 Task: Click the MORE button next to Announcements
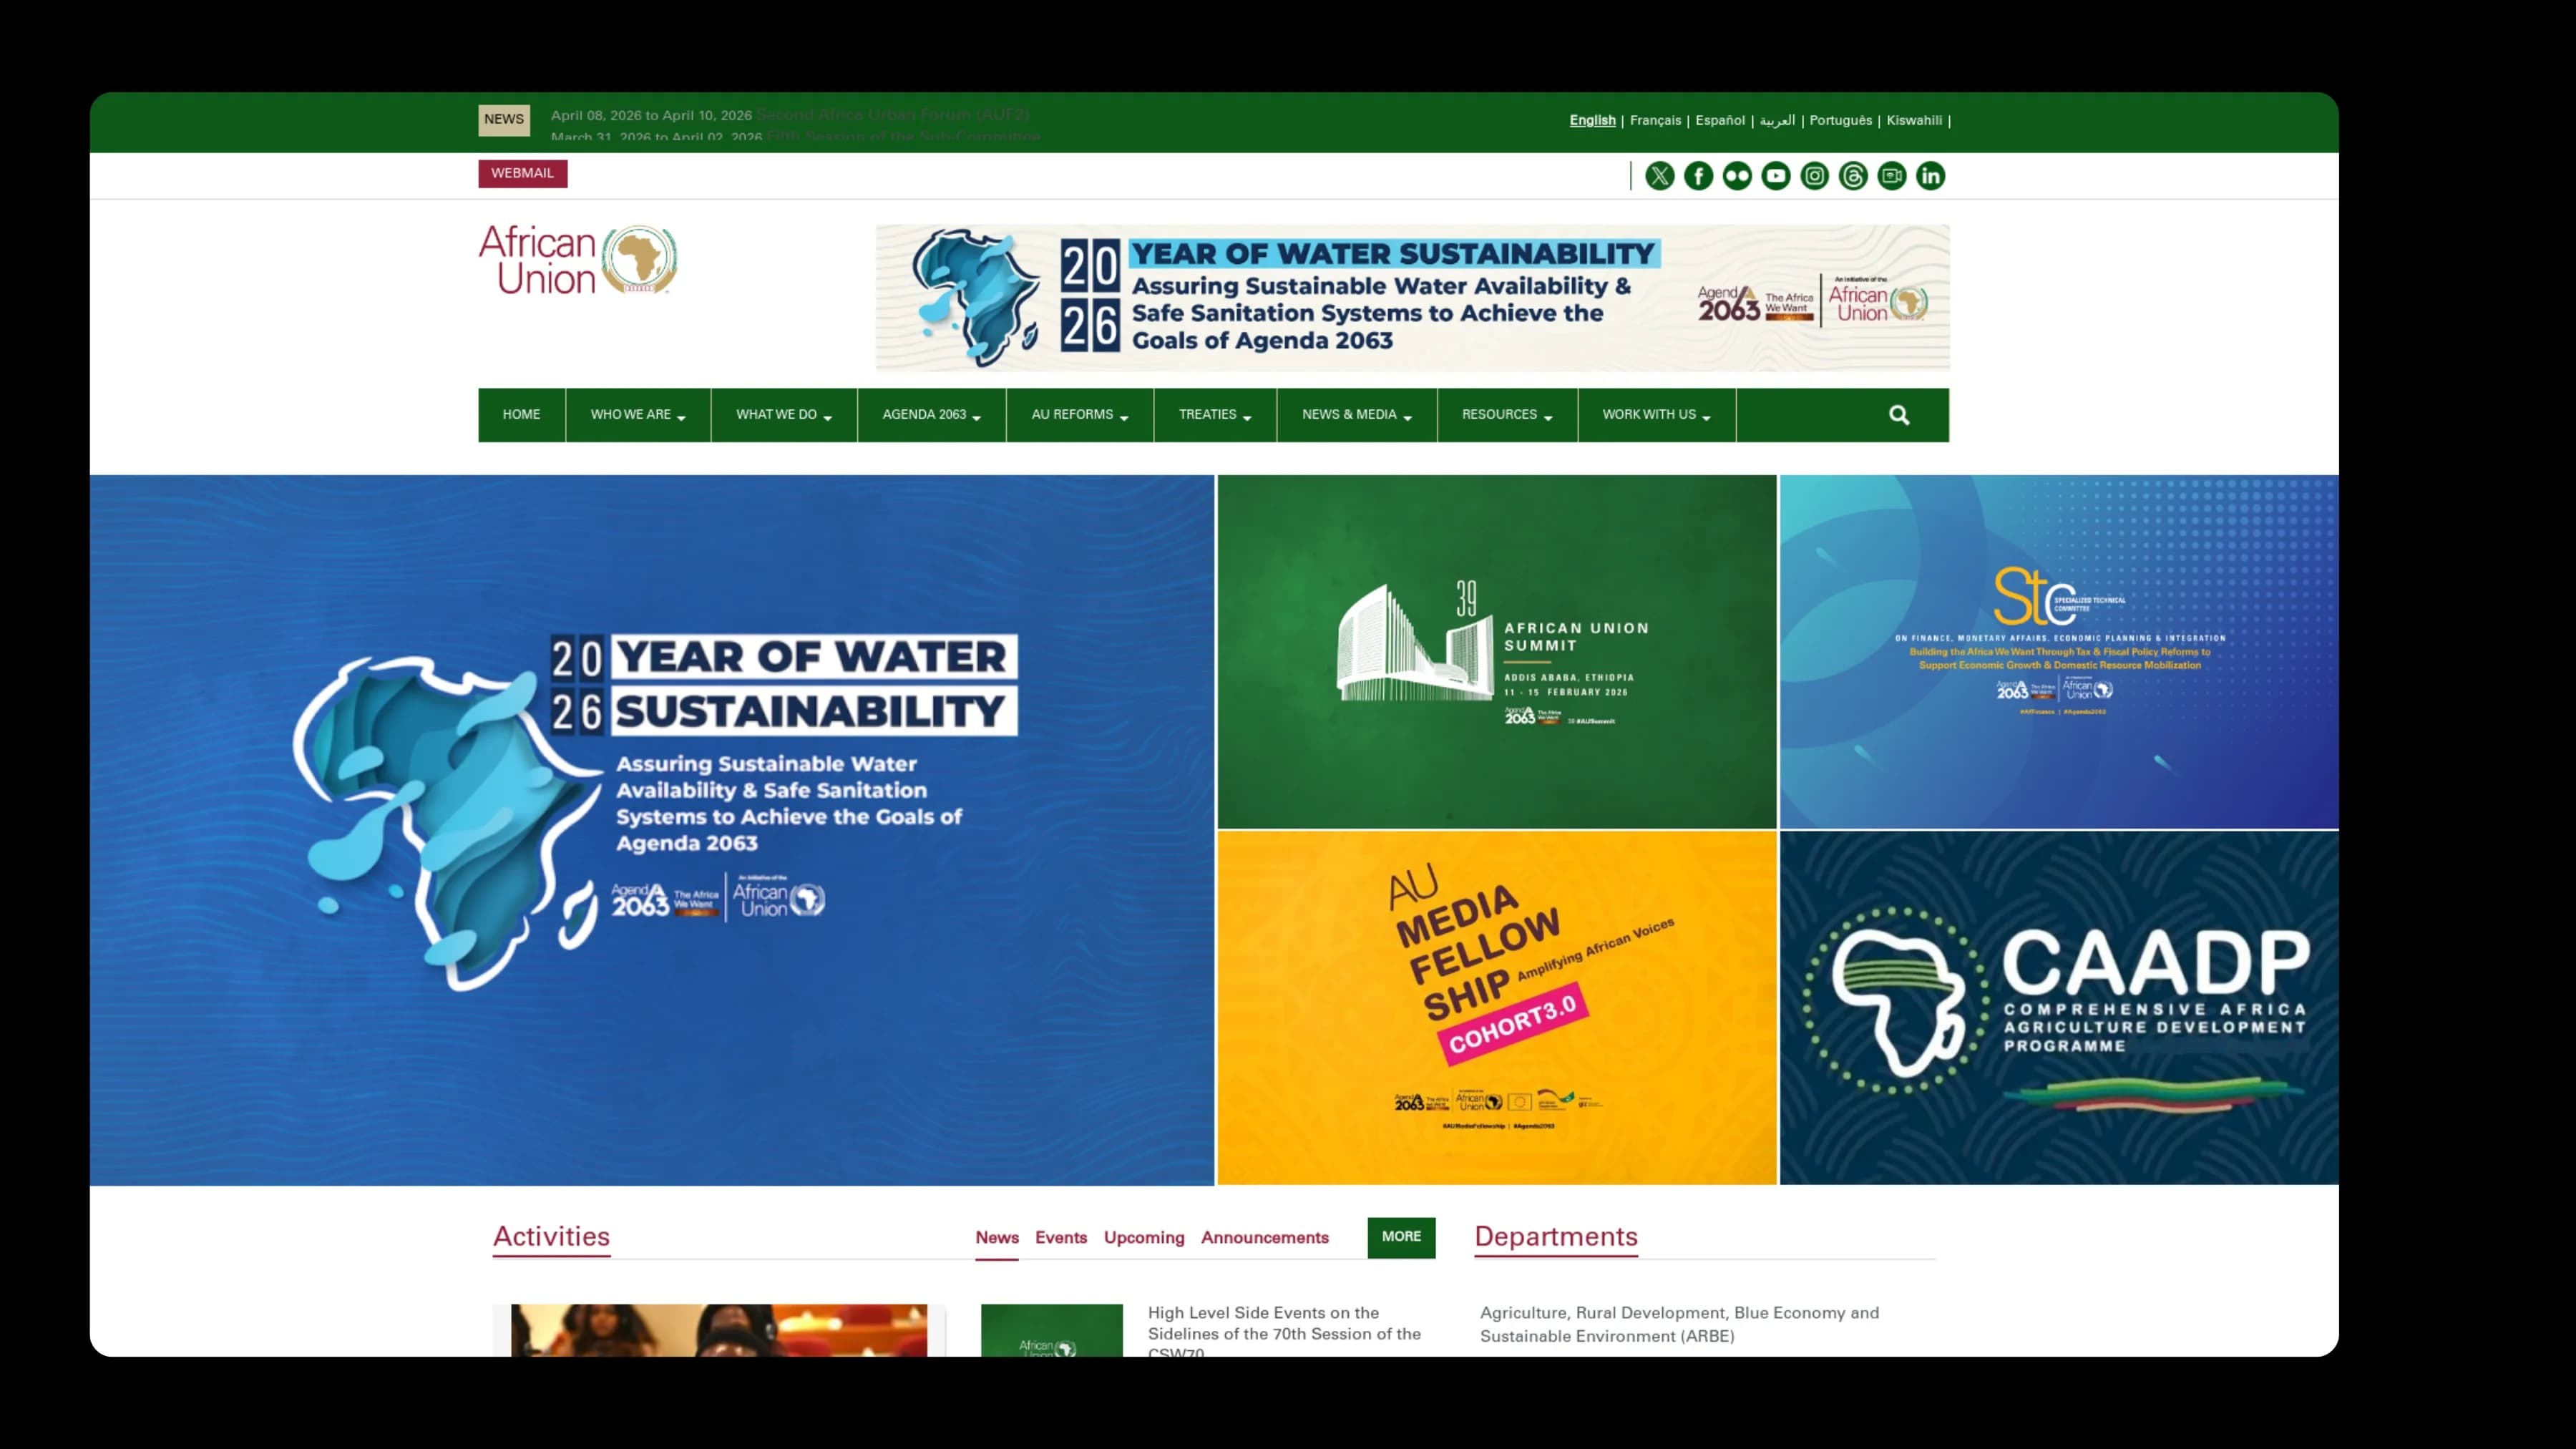pos(1400,1237)
